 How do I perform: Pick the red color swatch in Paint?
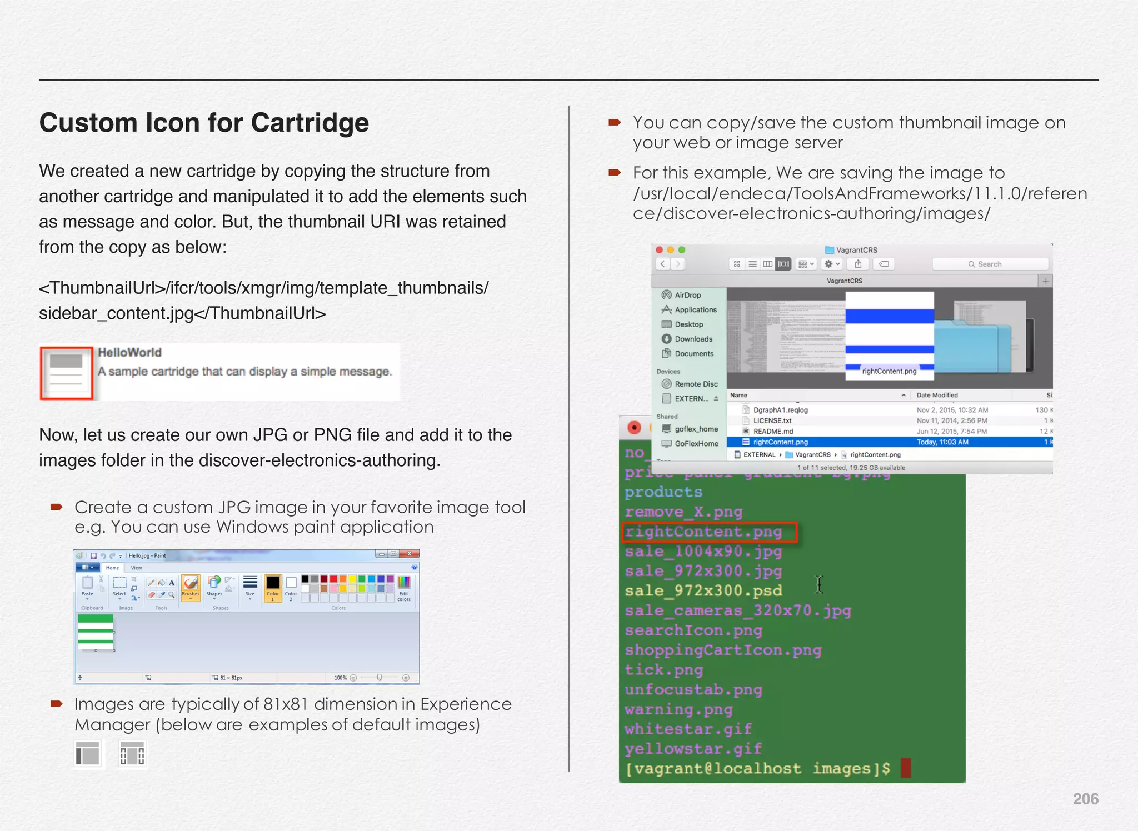[333, 579]
